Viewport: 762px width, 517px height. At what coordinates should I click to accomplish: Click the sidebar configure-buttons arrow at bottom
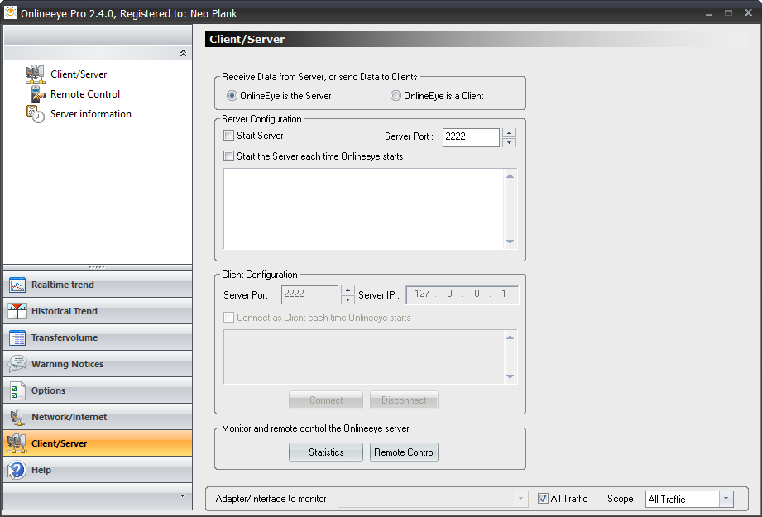[x=182, y=496]
